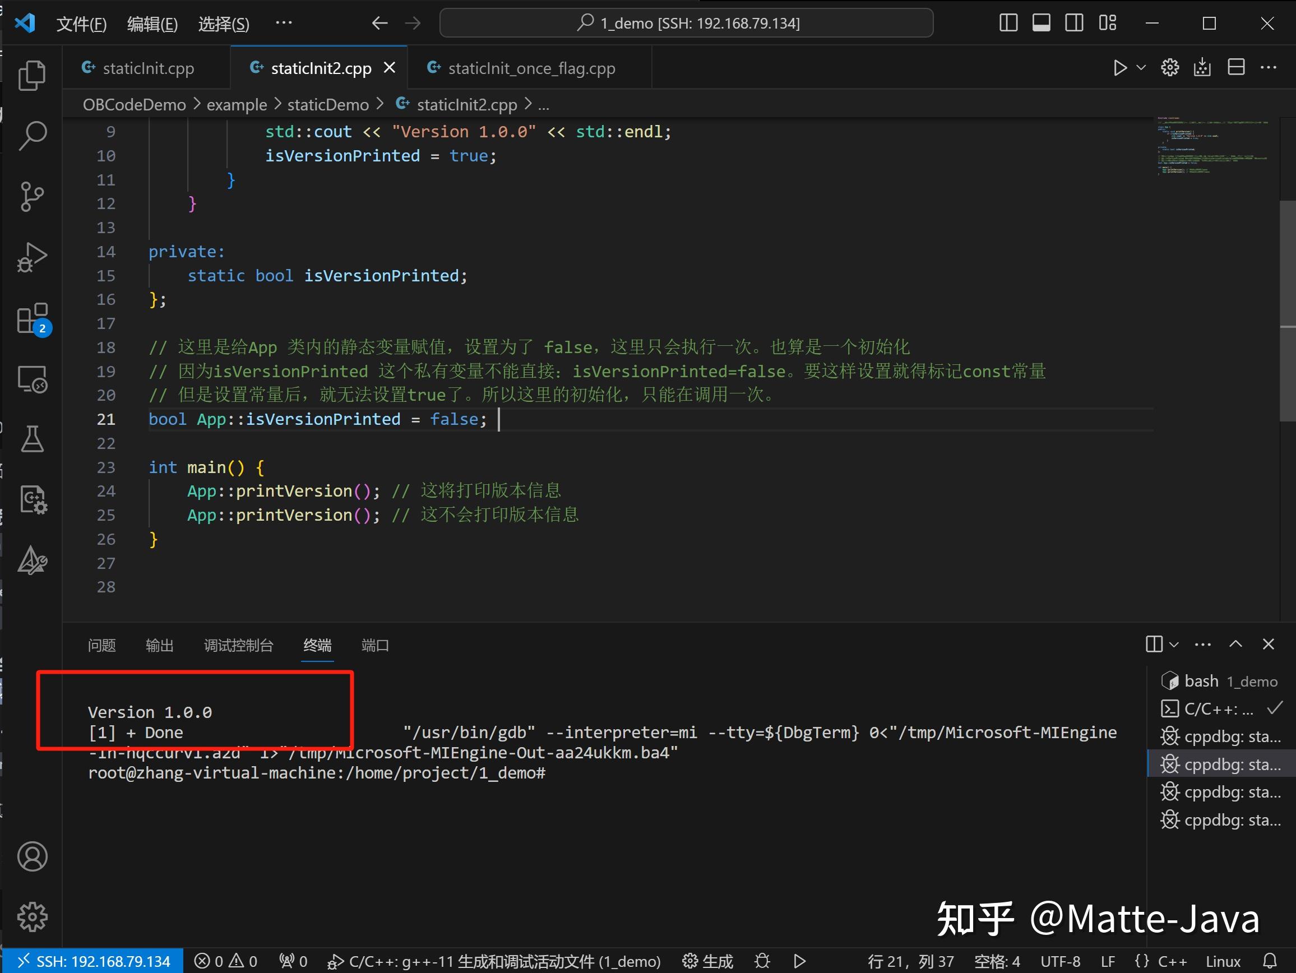Open notifications bell in the status bar
Viewport: 1296px width, 973px height.
click(1270, 960)
